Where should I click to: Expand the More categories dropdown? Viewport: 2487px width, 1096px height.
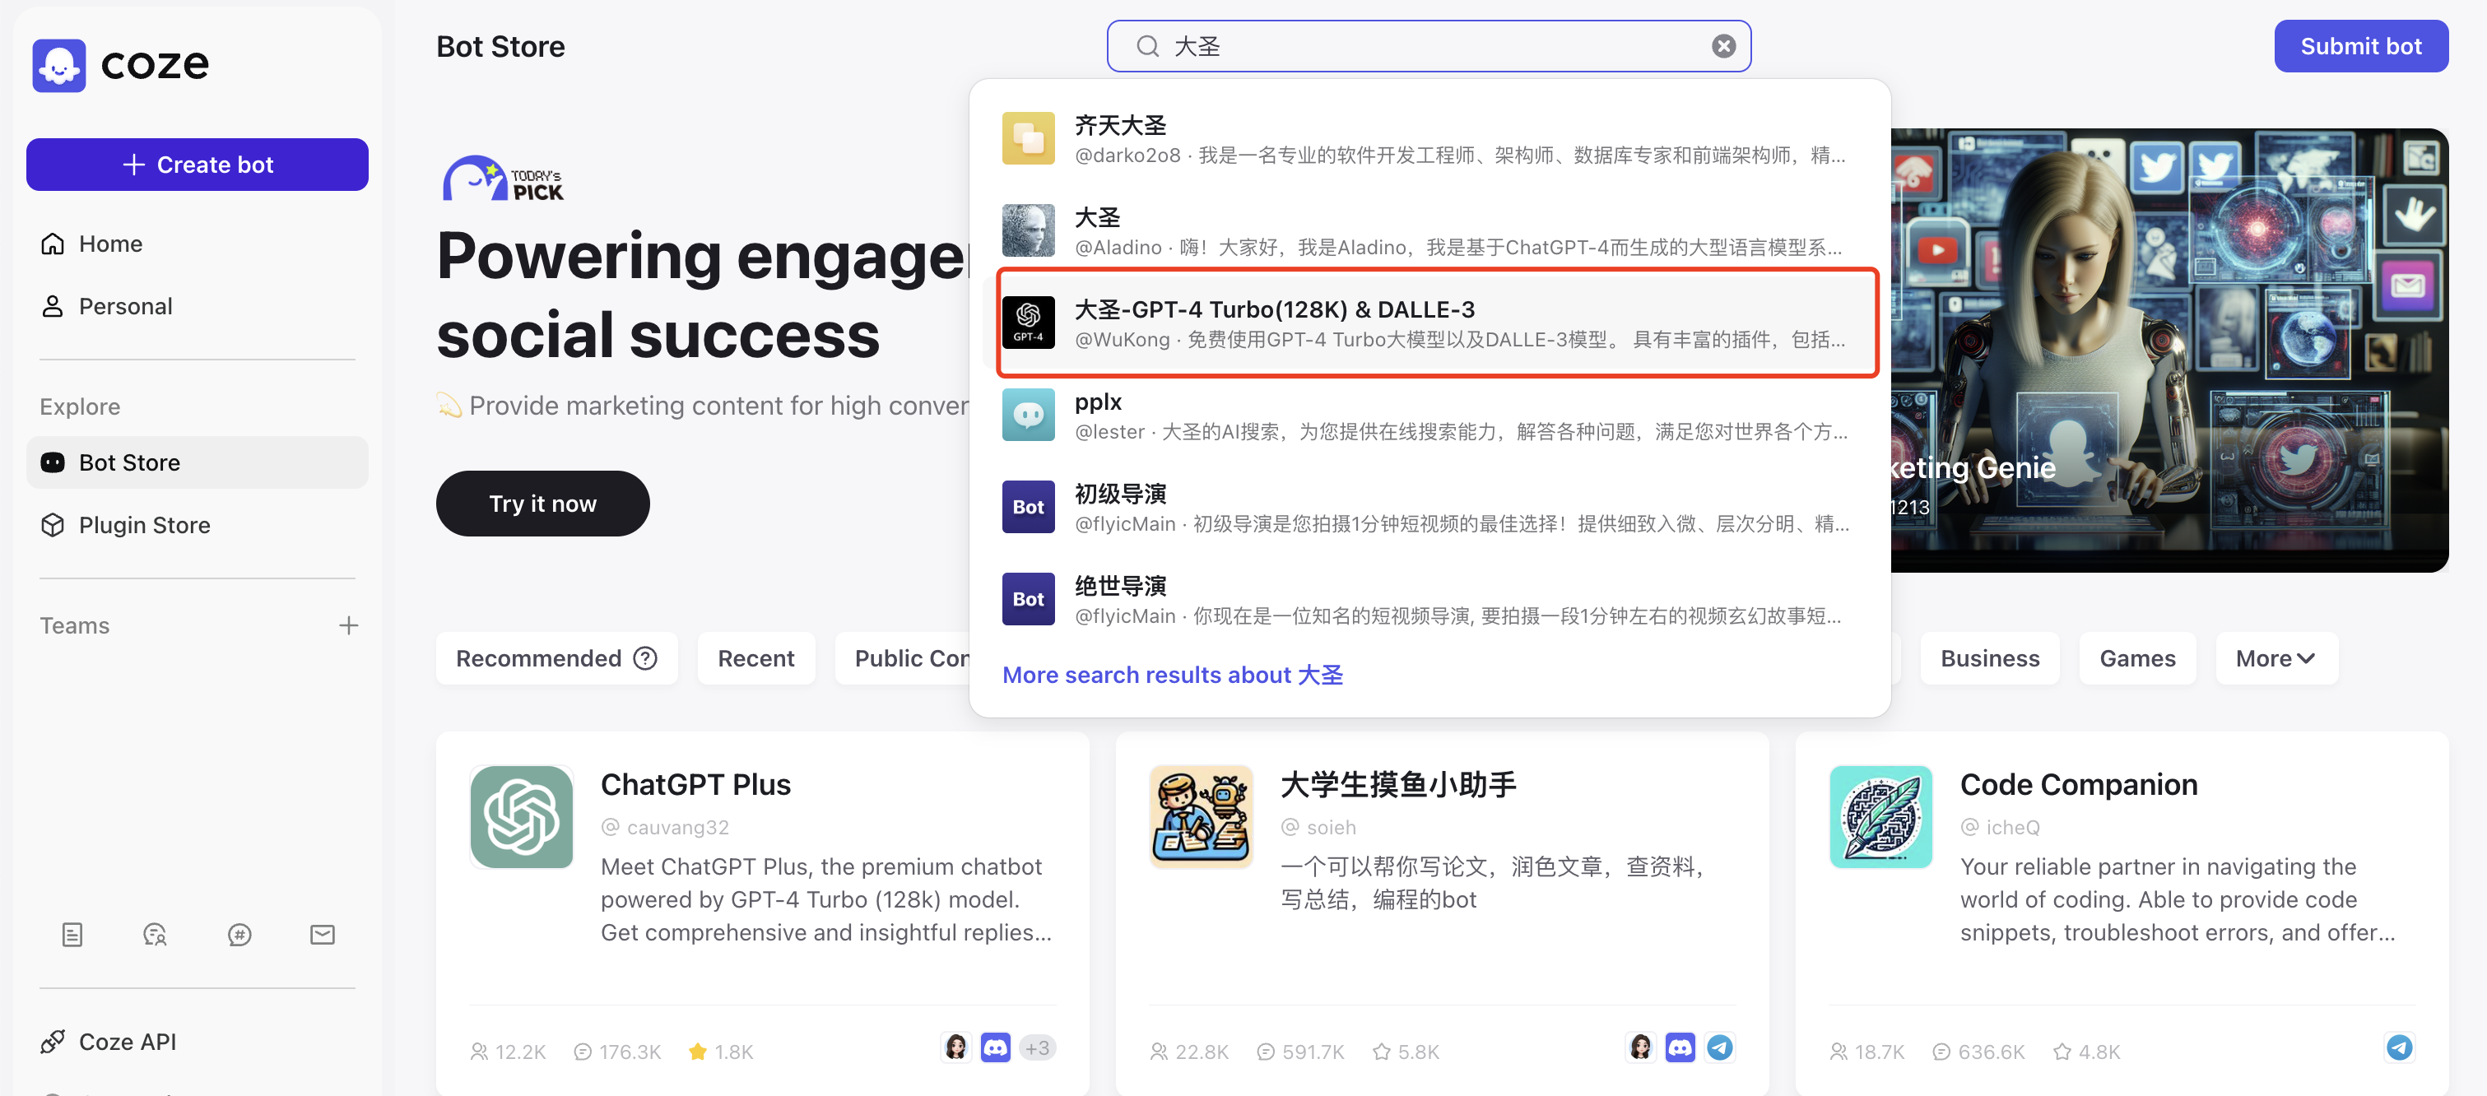pos(2275,658)
